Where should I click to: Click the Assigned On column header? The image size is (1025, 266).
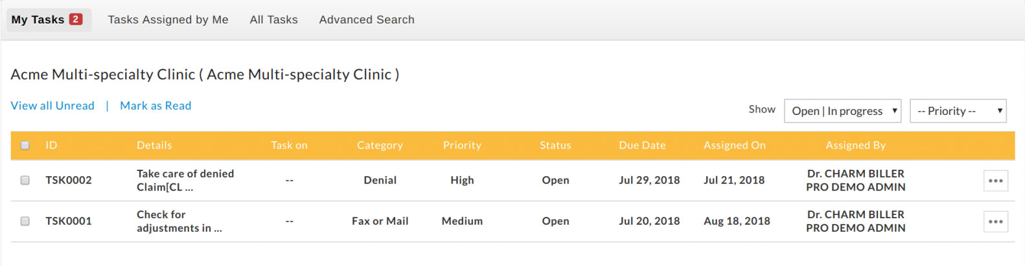point(734,145)
